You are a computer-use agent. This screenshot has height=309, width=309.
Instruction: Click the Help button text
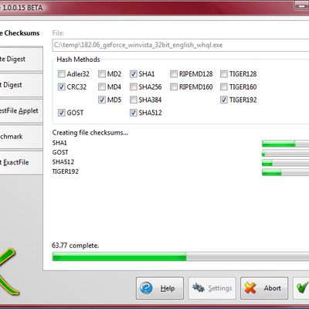coord(168,288)
